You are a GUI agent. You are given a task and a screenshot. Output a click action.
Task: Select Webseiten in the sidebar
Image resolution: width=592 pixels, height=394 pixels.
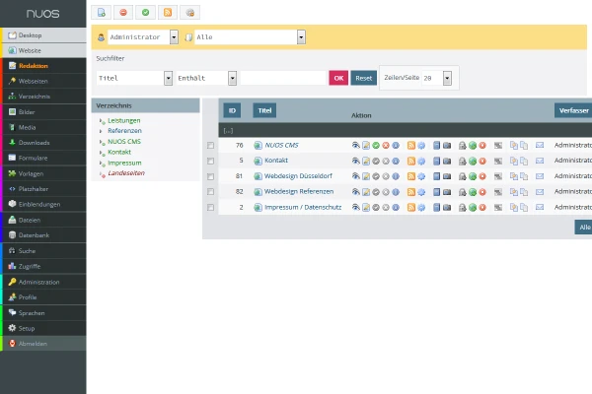[44, 81]
